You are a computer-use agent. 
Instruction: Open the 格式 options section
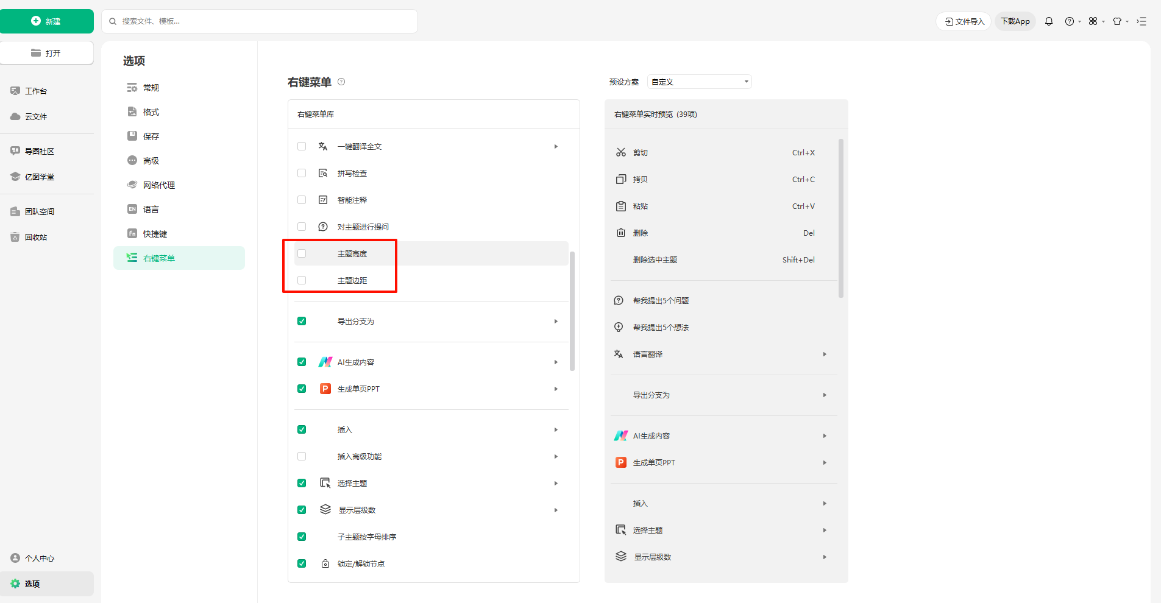point(179,112)
